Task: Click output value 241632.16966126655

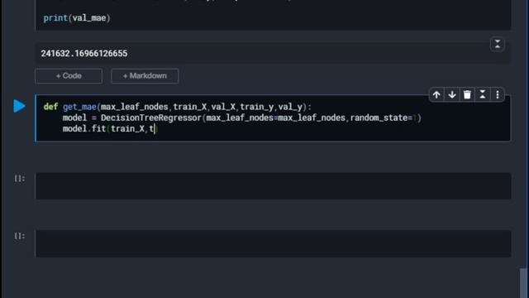Action: (x=84, y=53)
